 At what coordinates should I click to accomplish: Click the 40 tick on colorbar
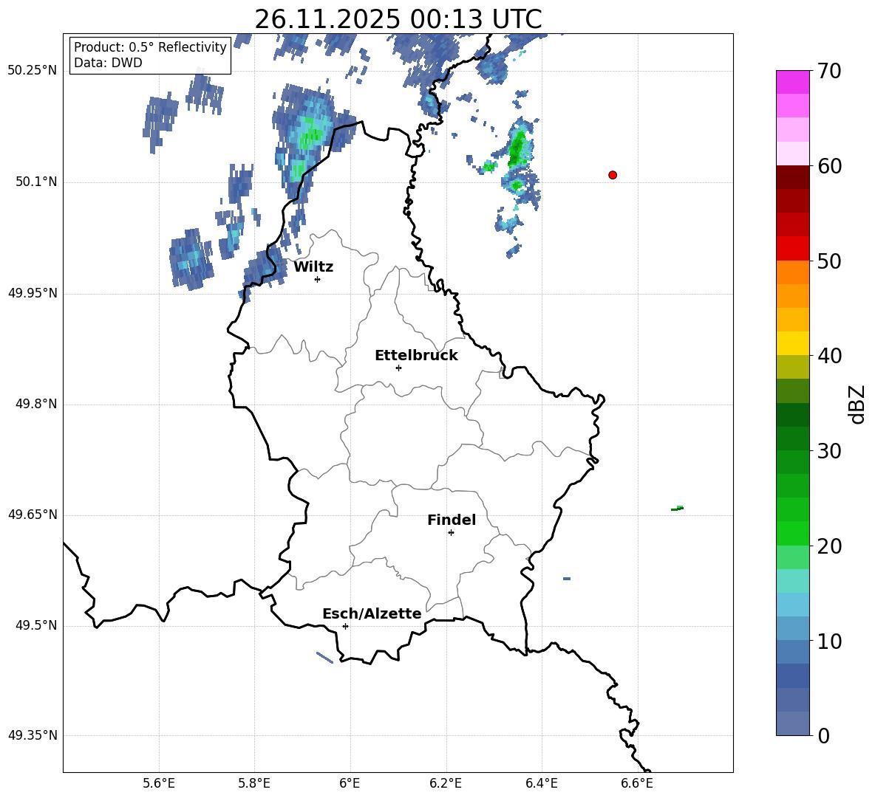click(829, 356)
